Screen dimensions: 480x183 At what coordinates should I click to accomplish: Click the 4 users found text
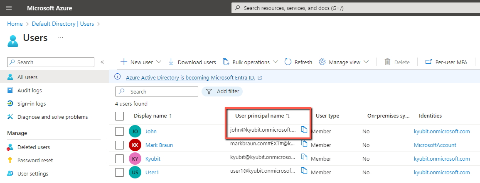(131, 104)
